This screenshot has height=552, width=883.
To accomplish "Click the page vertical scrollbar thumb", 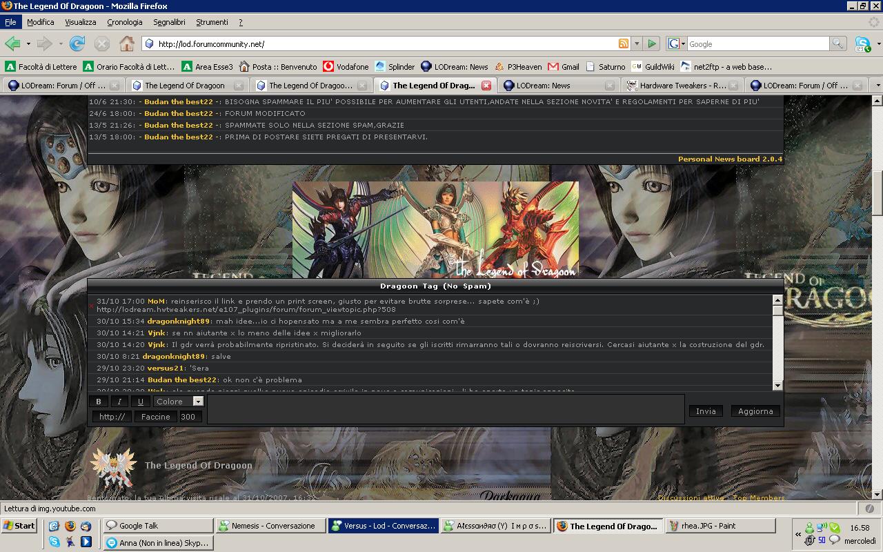I will [x=877, y=195].
